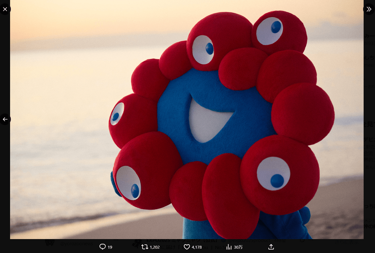375x253 pixels.
Task: Click the view count 30万
Action: click(238, 247)
